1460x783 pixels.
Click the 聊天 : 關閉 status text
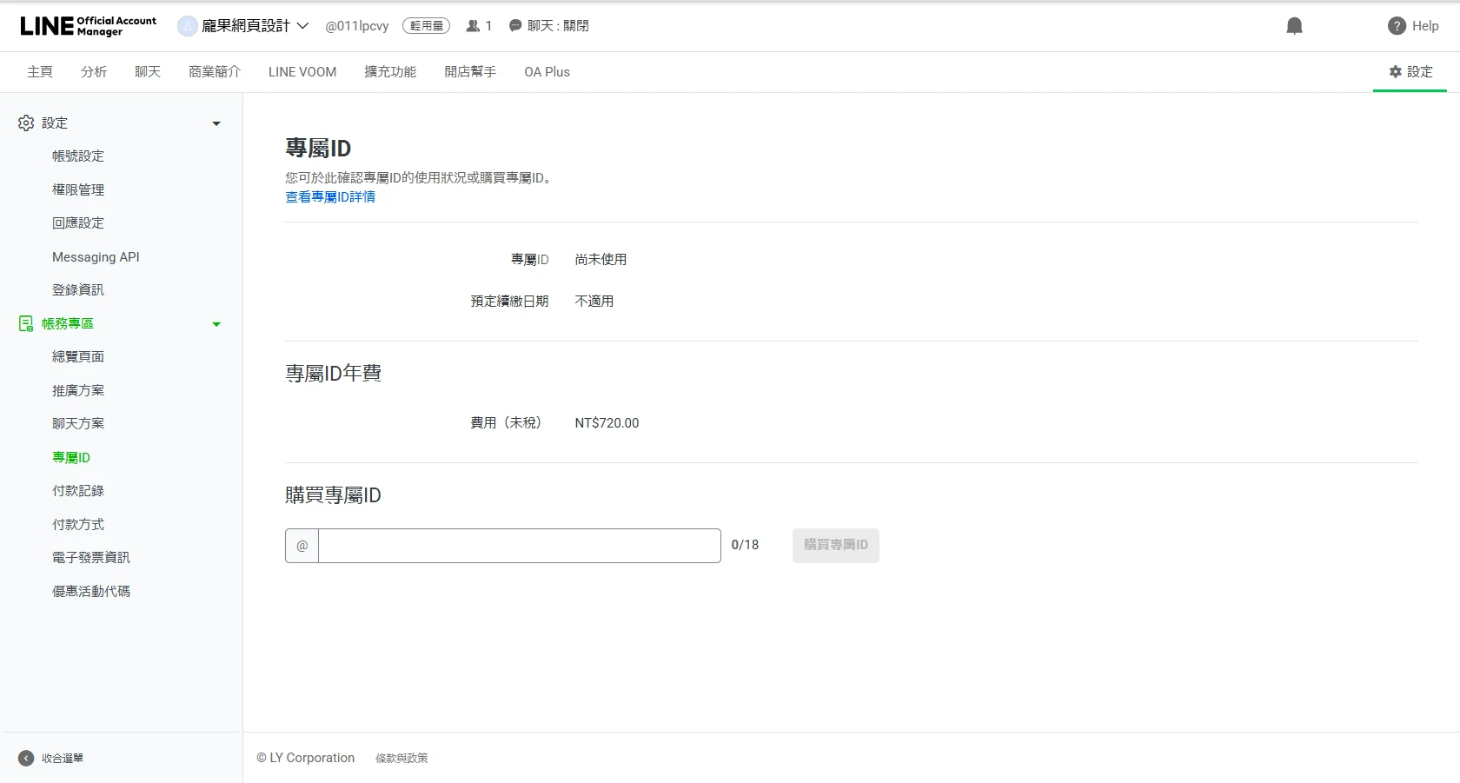tap(558, 26)
